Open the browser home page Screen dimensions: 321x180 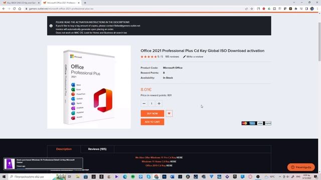pyautogui.click(x=20, y=9)
